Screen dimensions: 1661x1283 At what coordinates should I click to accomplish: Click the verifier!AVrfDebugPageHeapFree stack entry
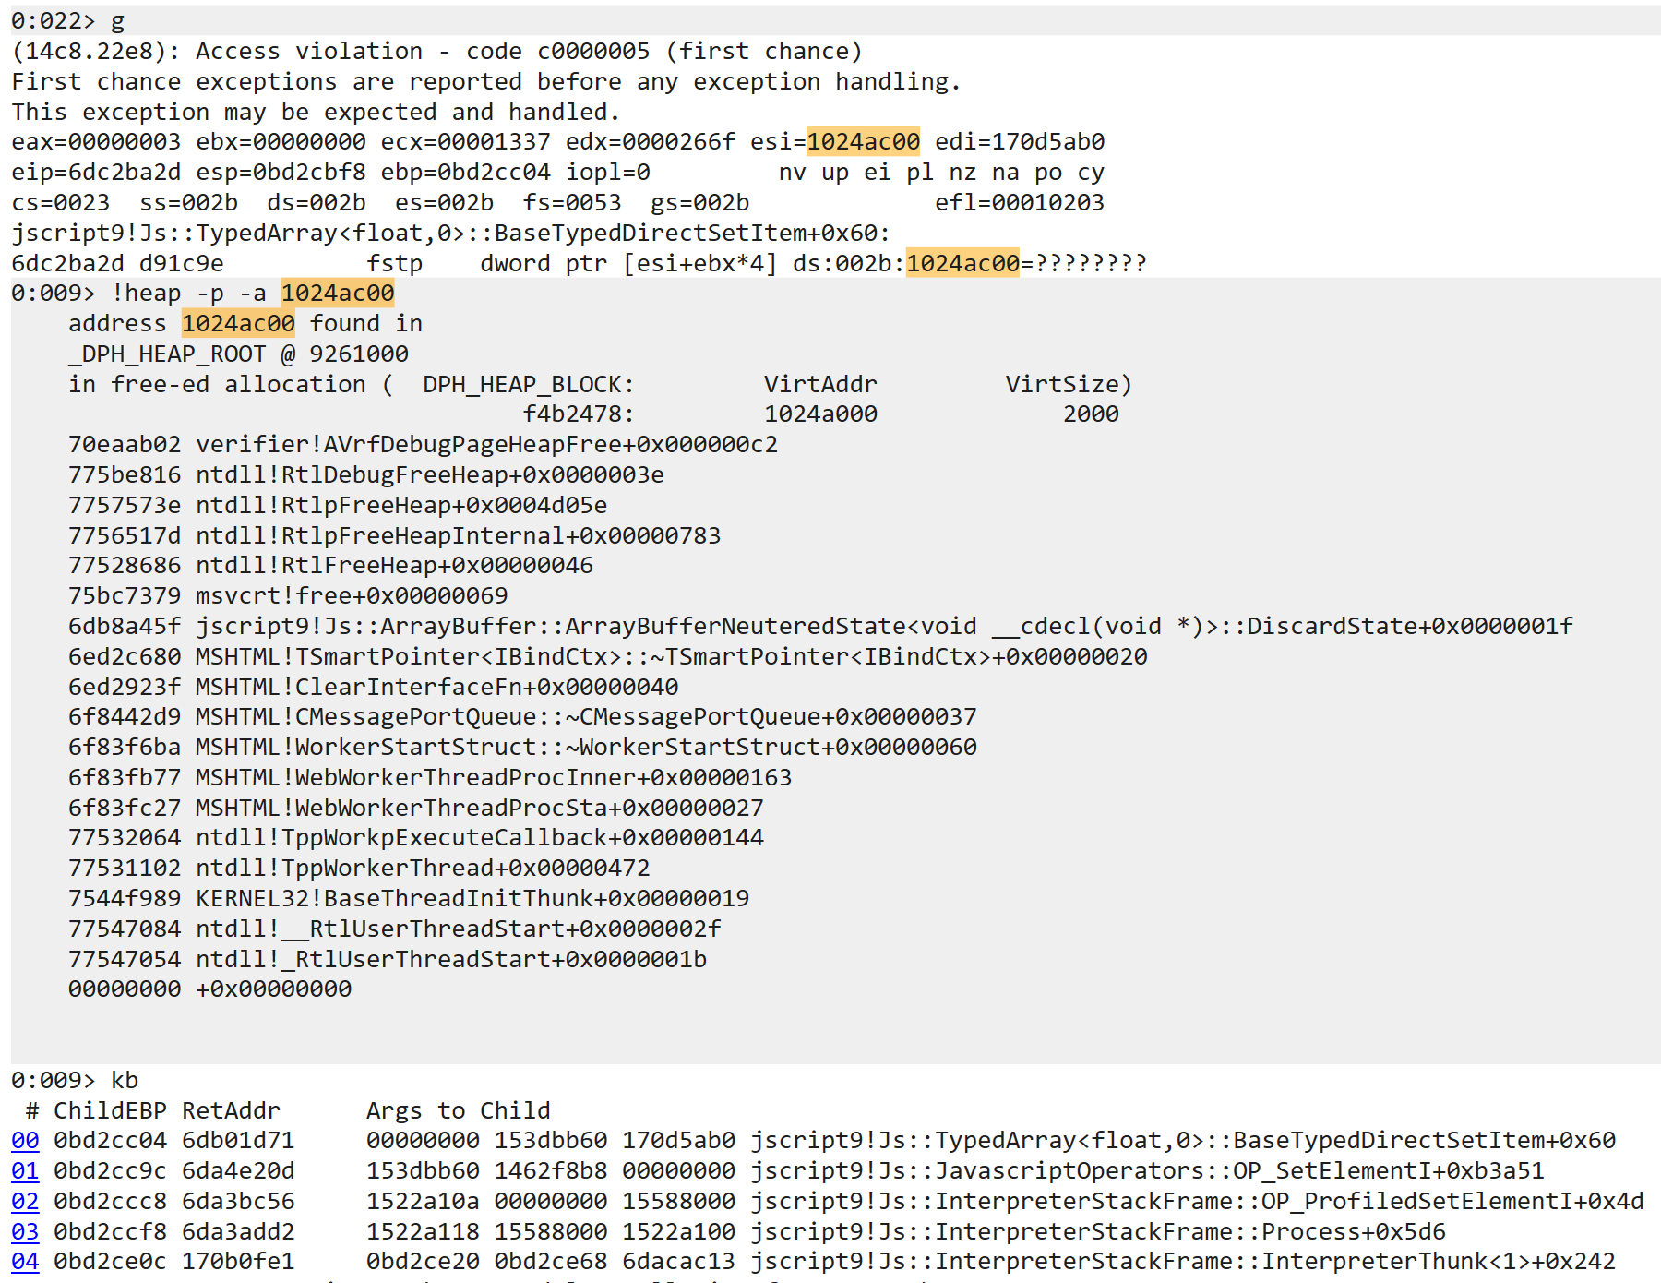pyautogui.click(x=486, y=445)
